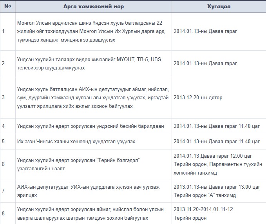
Task: Click event "Их эзэн Чингис хааны хөшөөнд"
Action: coord(54,142)
